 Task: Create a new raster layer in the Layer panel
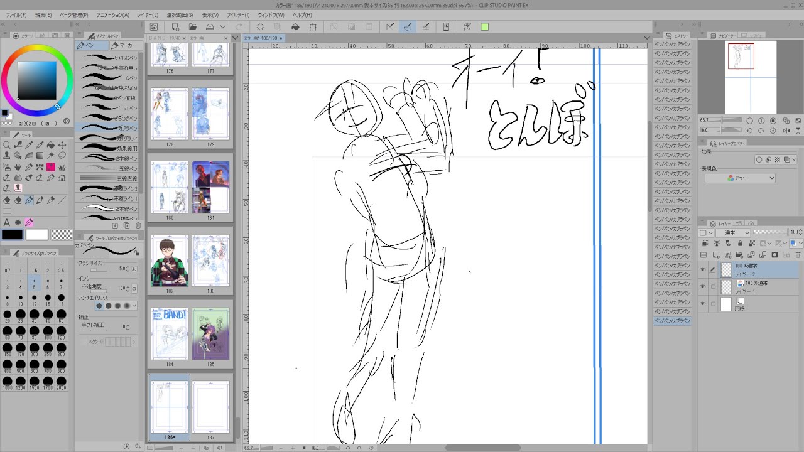[715, 255]
